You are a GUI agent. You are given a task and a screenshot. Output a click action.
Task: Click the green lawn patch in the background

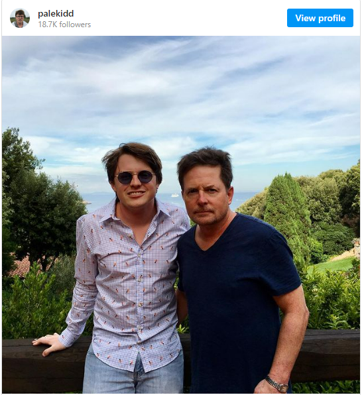click(x=334, y=266)
